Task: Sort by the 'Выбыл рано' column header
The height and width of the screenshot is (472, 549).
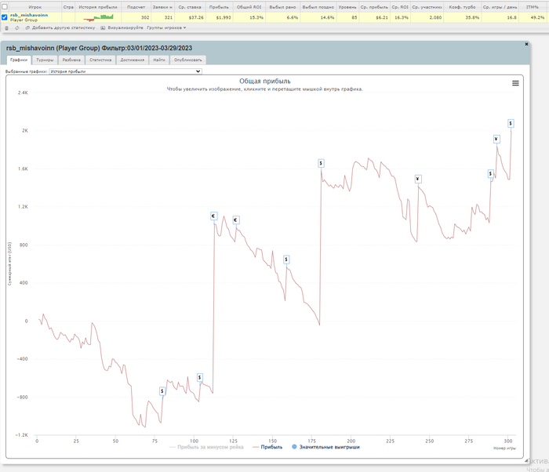Action: click(x=282, y=7)
